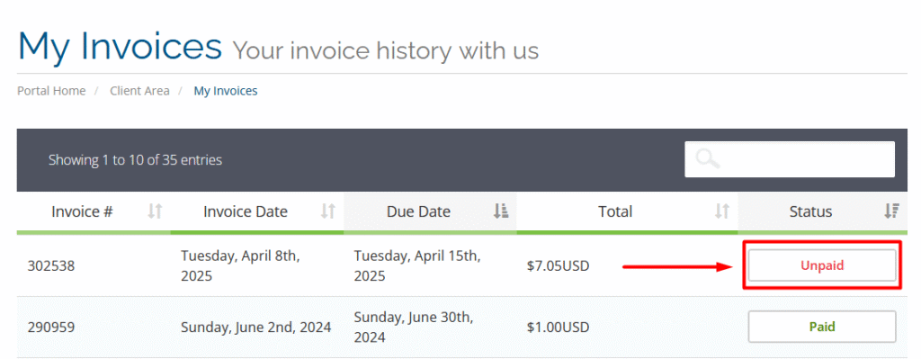921x359 pixels.
Task: Go to Portal Home breadcrumb
Action: [51, 91]
